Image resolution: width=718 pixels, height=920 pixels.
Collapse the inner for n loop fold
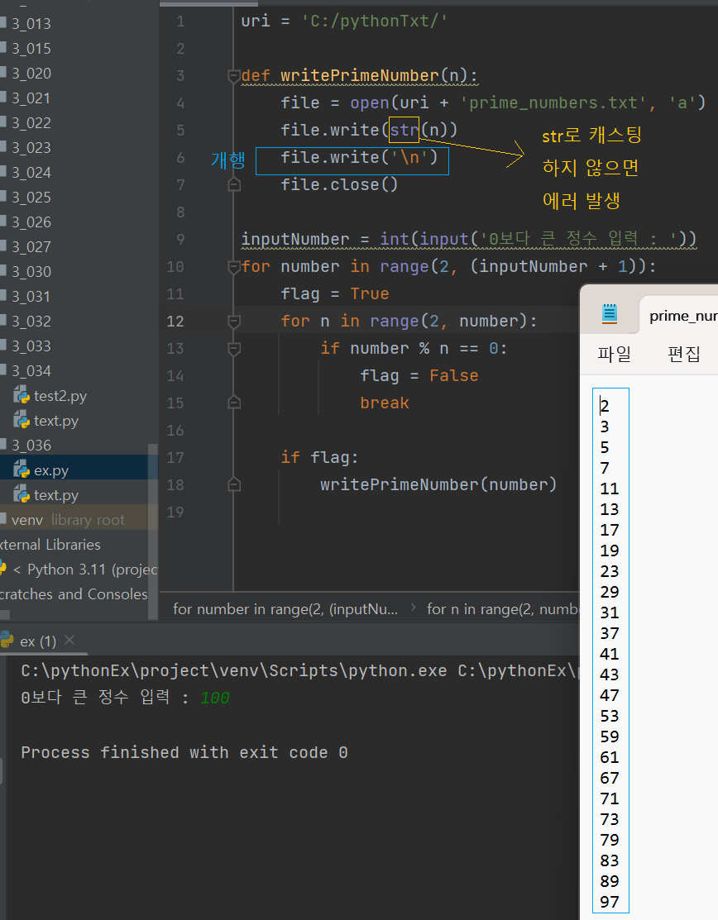233,321
